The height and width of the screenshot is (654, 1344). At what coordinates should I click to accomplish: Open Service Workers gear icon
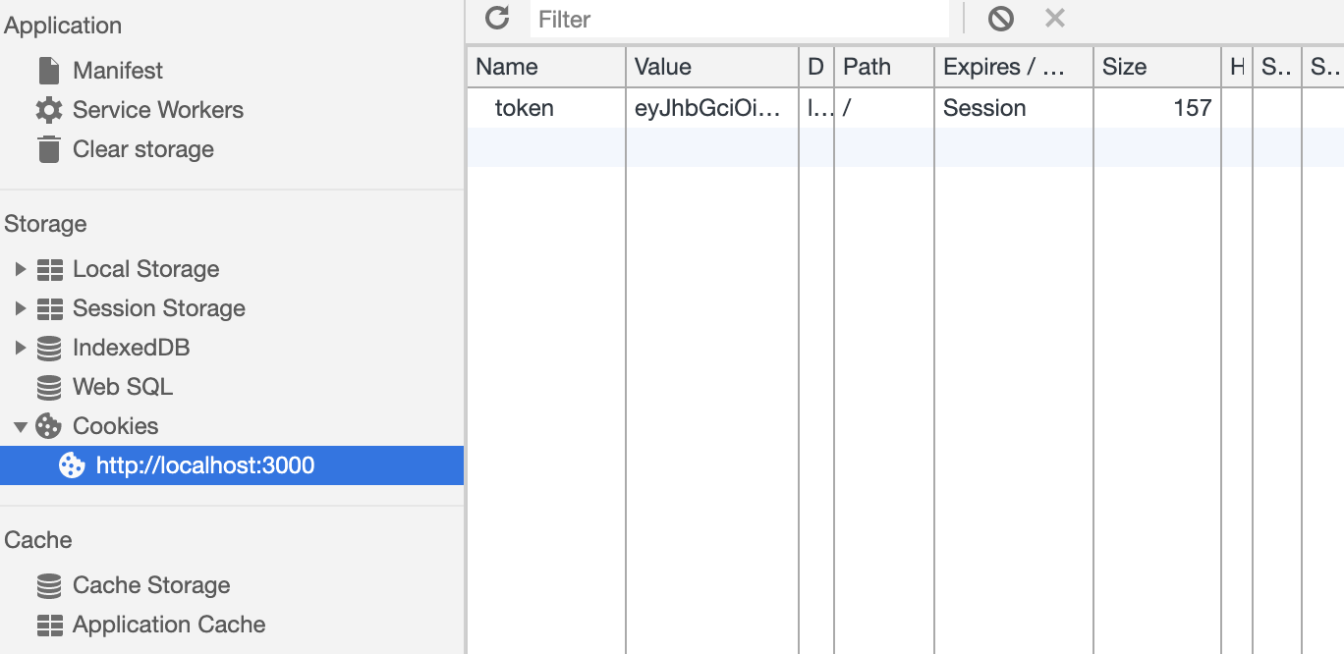[x=48, y=110]
